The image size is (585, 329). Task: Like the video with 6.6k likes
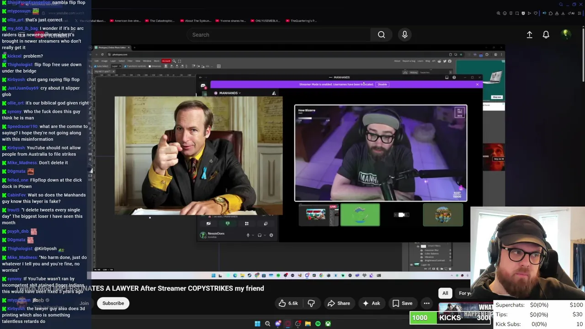(x=288, y=303)
